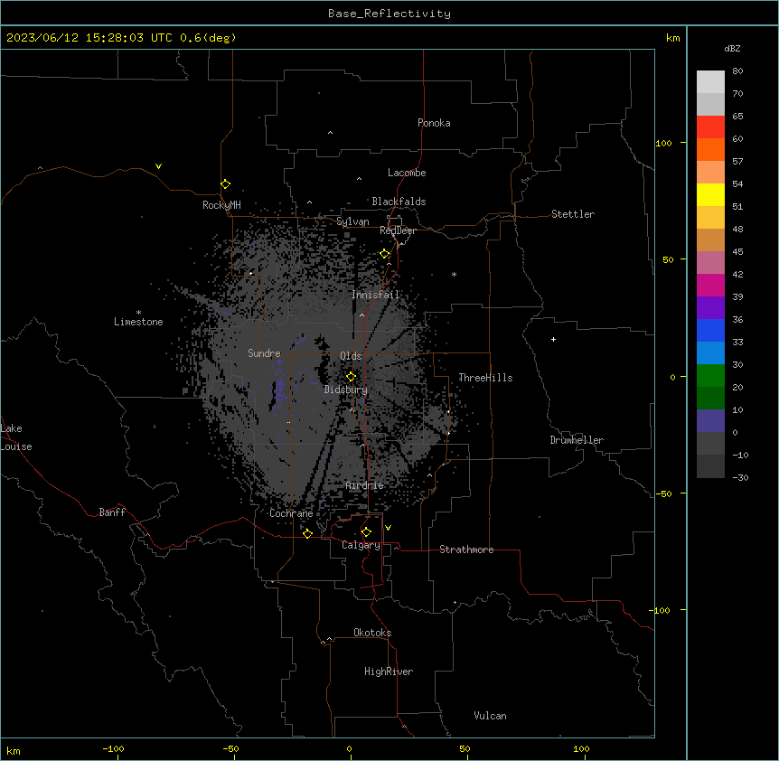Pick the pink-mauve 45-42 dBZ swatch
The image size is (779, 761).
(710, 262)
